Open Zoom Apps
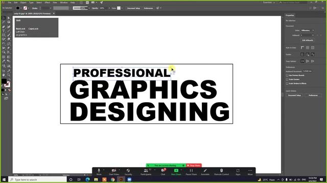The image size is (327, 183). [238, 172]
